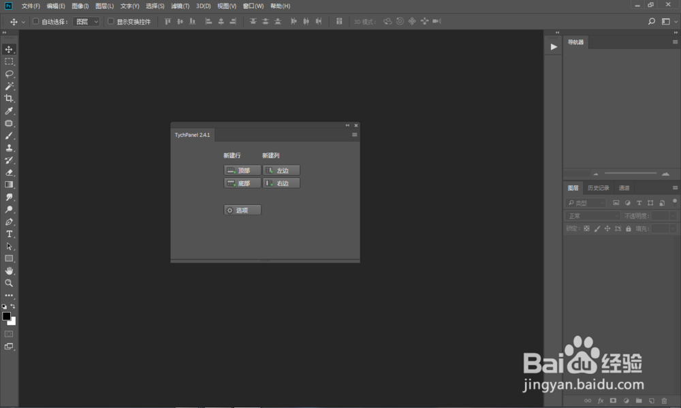
Task: Toggle type layer filter icon
Action: point(639,203)
